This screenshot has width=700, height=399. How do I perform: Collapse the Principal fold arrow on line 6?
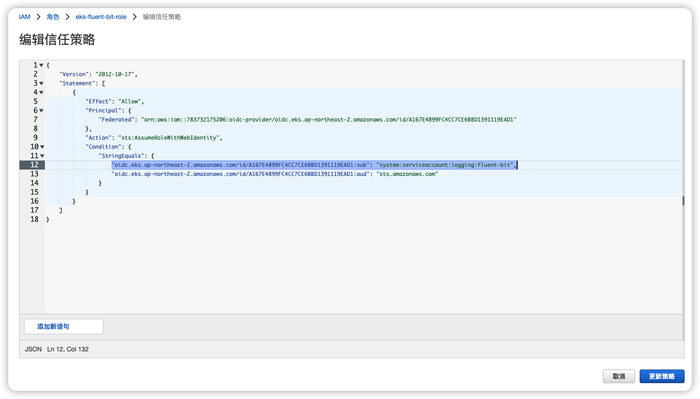pos(41,111)
